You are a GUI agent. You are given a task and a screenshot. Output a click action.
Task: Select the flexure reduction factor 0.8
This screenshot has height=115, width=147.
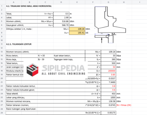point(108,86)
